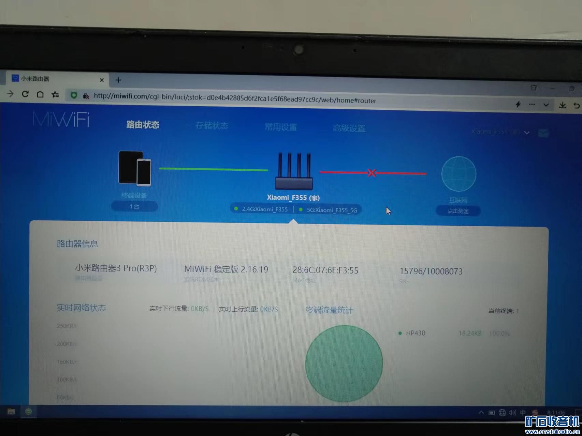This screenshot has height=436, width=582.
Task: Click the 当前终端 count text
Action: click(503, 311)
